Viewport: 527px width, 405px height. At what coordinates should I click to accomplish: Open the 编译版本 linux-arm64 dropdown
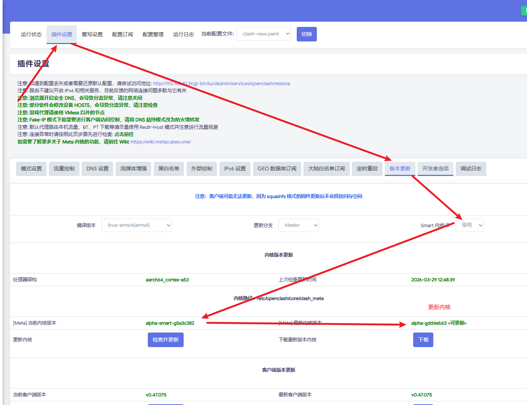[137, 225]
